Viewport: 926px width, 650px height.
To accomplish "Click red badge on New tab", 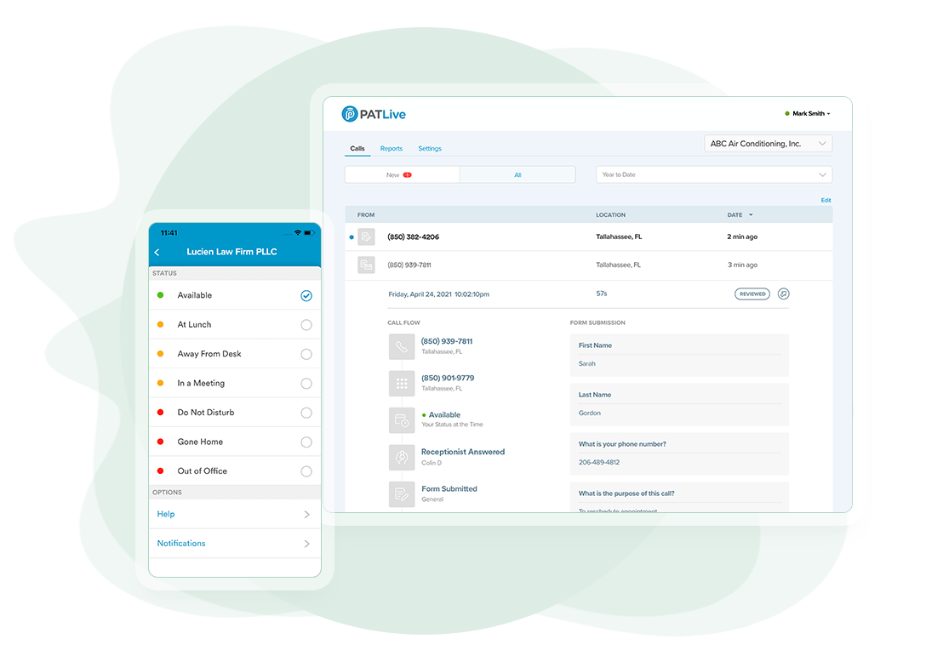I will (x=407, y=174).
